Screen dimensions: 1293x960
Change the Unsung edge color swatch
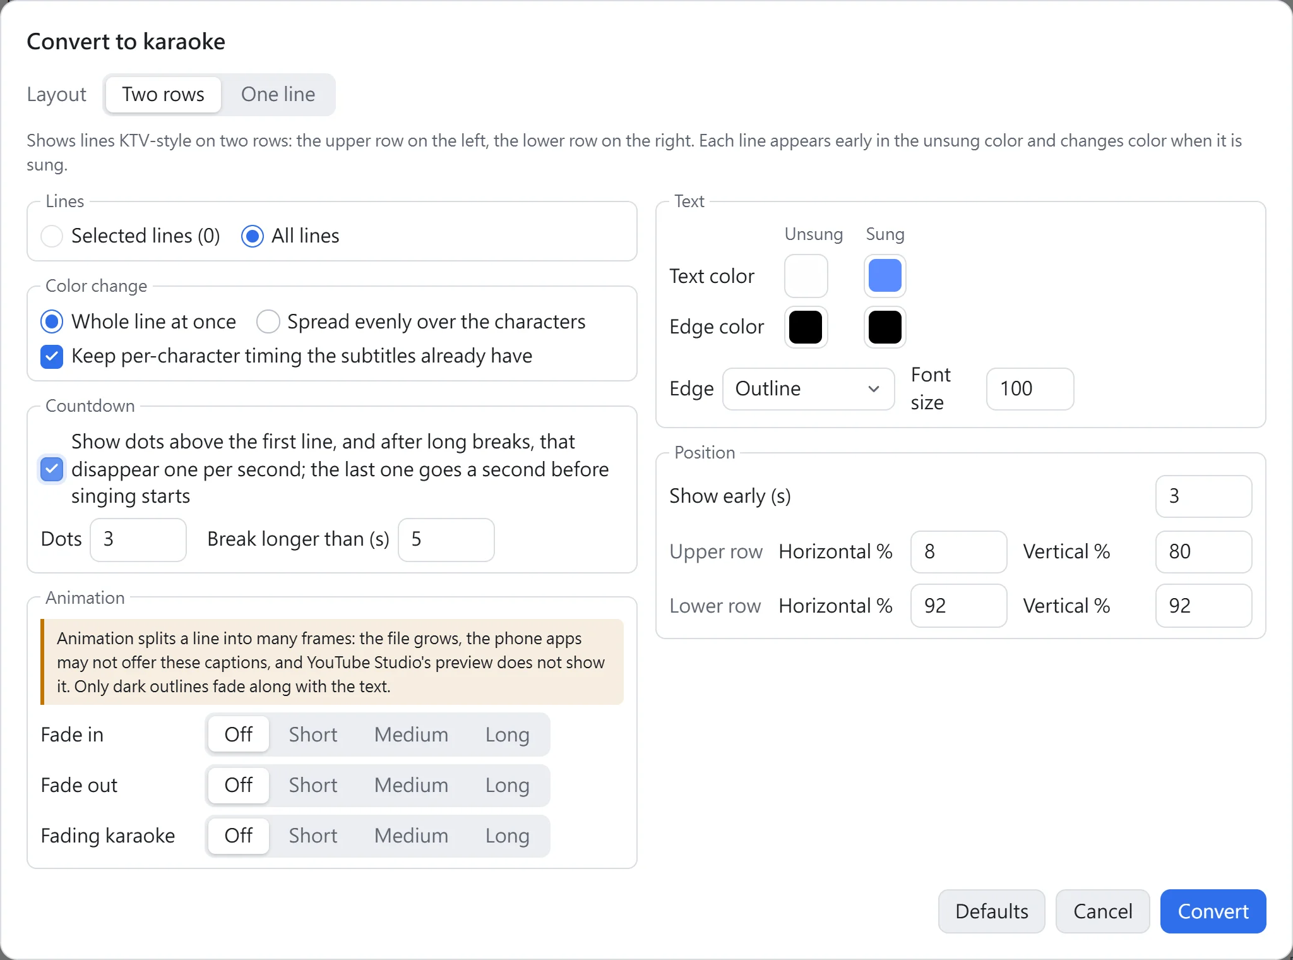(806, 327)
